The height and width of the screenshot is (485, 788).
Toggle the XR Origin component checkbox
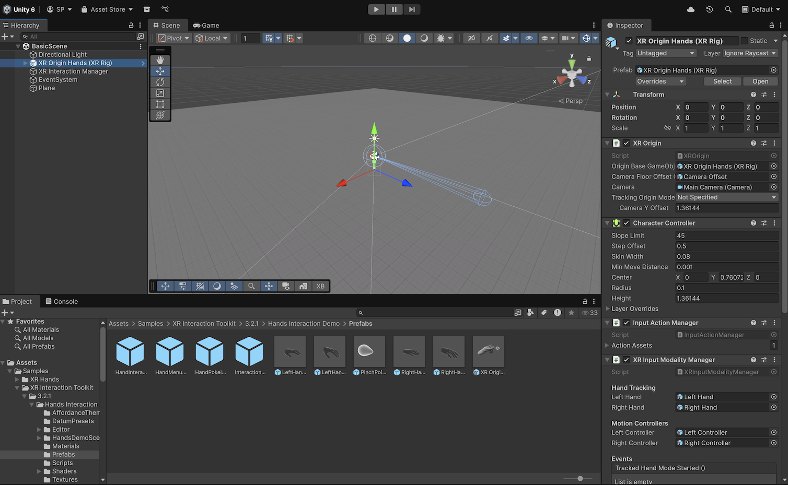pos(626,143)
